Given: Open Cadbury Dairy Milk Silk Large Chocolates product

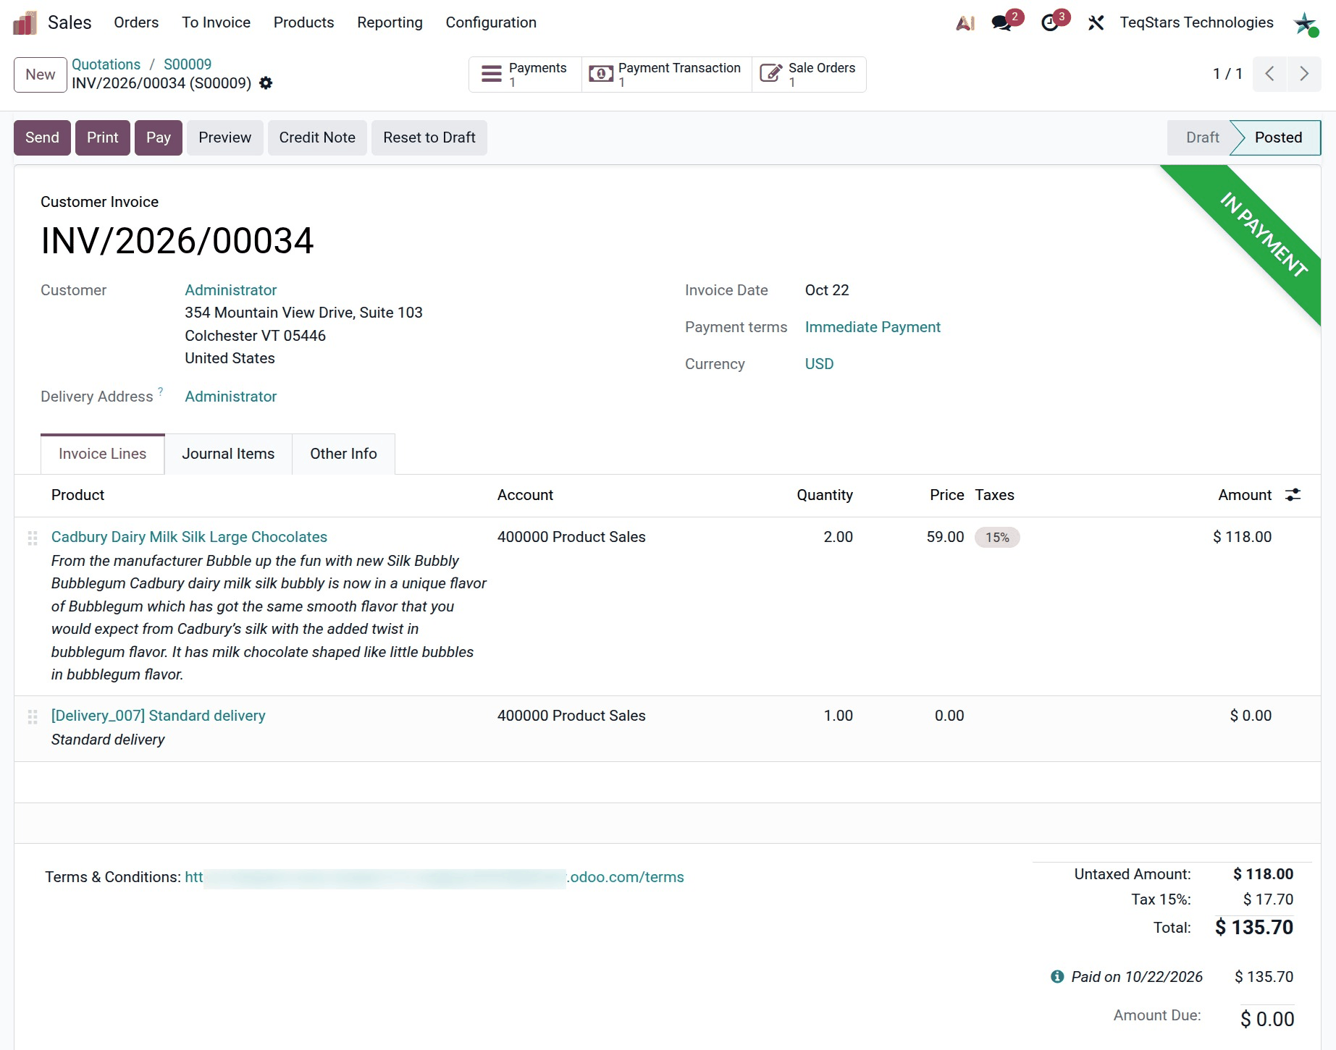Looking at the screenshot, I should (x=189, y=537).
